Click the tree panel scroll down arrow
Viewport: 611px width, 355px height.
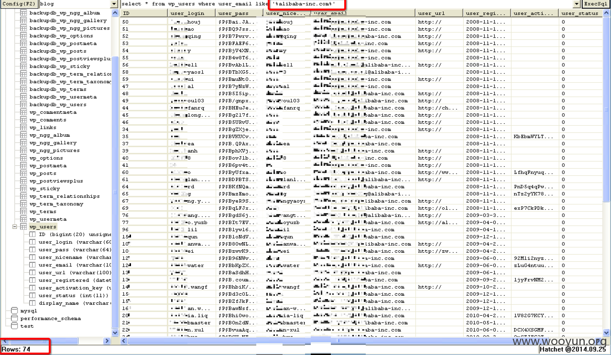[115, 333]
